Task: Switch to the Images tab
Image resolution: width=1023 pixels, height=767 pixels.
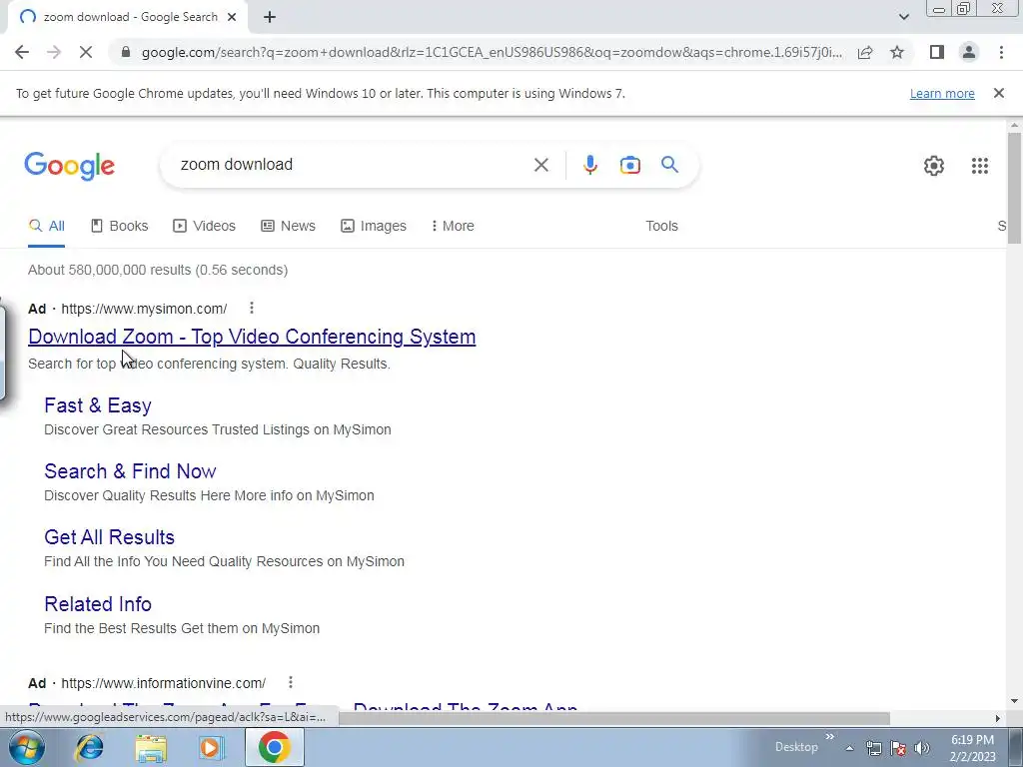Action: pos(374,226)
